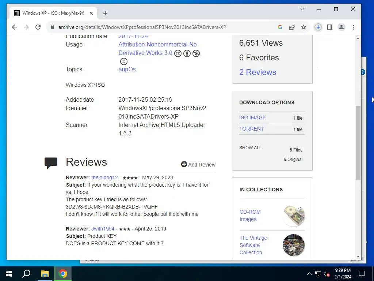
Task: Open Windows taskbar search
Action: coord(26,274)
